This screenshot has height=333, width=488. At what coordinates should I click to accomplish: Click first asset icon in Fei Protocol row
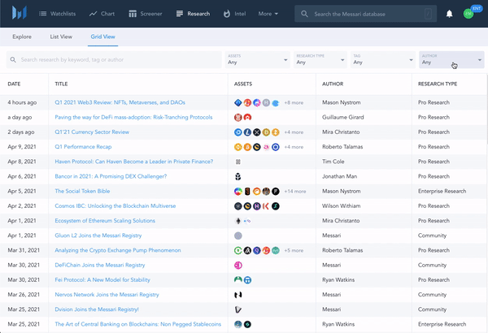click(x=238, y=280)
